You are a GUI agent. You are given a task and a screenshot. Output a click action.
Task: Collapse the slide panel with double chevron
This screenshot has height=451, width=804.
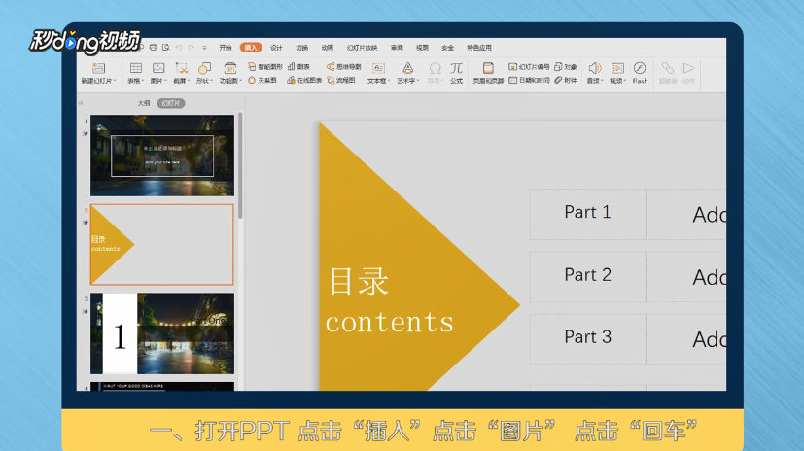click(x=81, y=103)
